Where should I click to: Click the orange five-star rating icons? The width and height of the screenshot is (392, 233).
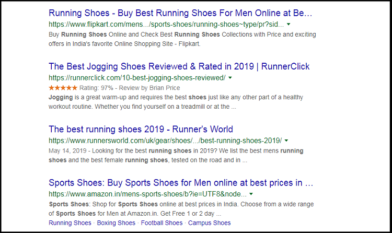tap(62, 88)
